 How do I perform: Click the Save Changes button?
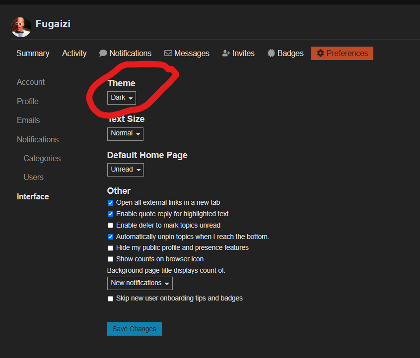(x=135, y=329)
